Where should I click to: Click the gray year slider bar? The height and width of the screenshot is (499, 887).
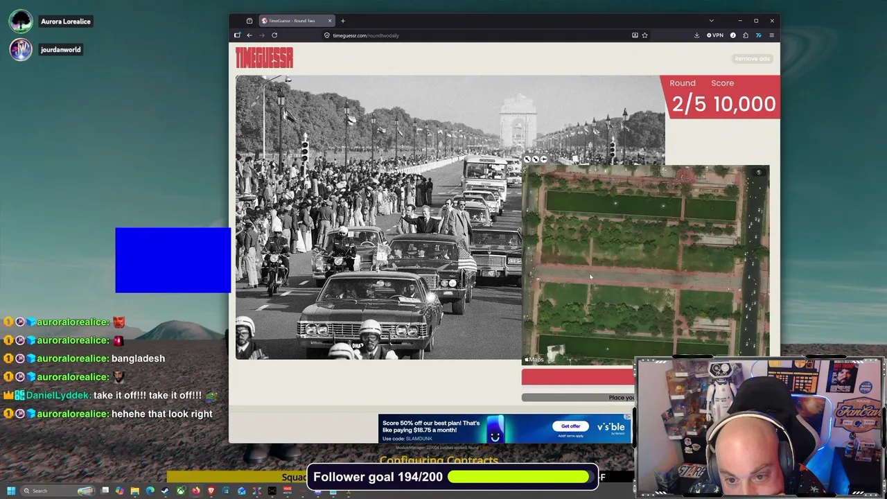[x=578, y=397]
